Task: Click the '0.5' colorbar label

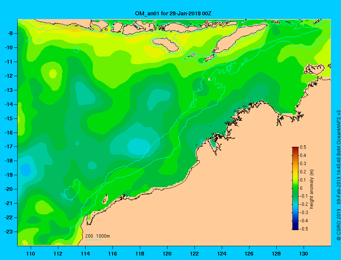Action: 303,147
